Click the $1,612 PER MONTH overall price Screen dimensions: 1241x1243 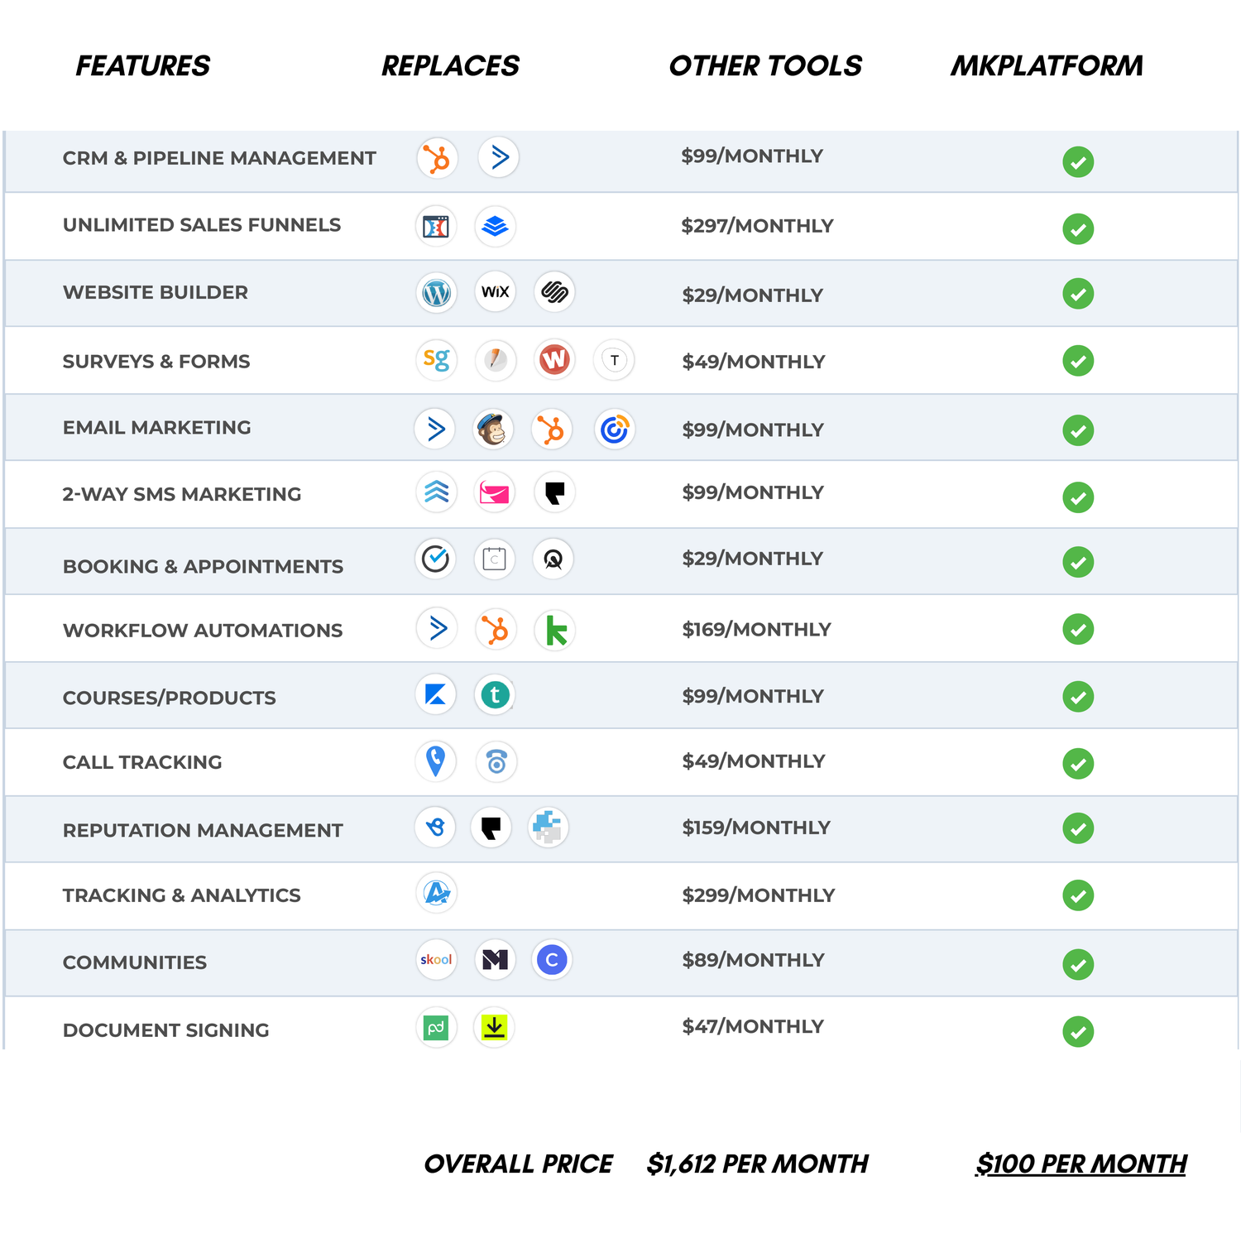[757, 1164]
